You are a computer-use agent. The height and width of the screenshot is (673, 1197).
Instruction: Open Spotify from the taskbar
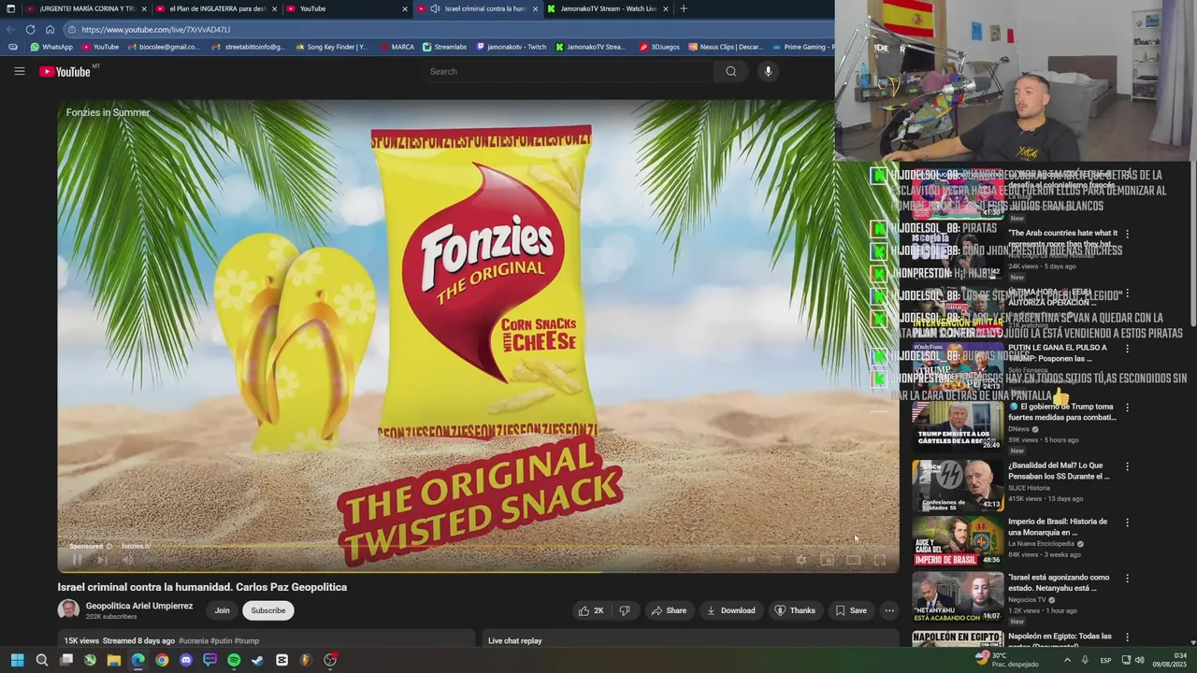coord(234,660)
